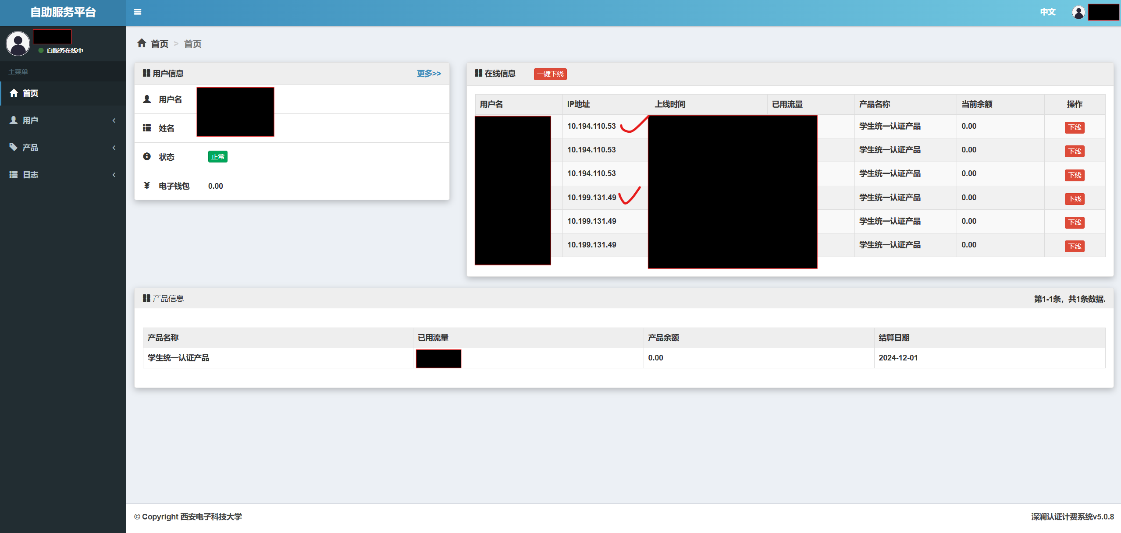Click 下线 for last 10.199.131.49 row
The height and width of the screenshot is (533, 1121).
click(1075, 246)
